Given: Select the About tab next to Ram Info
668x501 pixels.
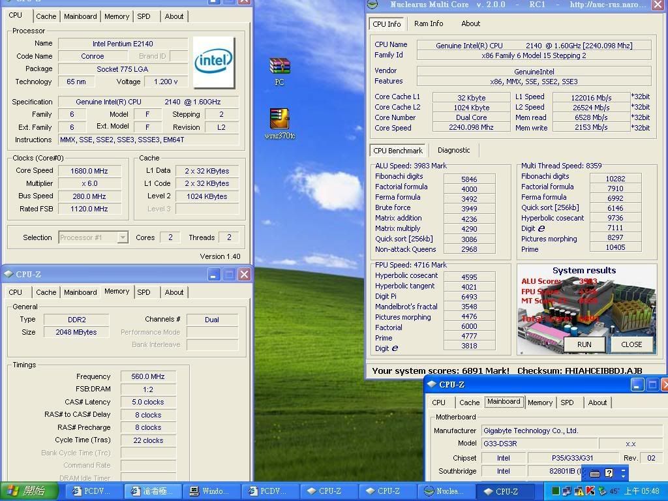Looking at the screenshot, I should pyautogui.click(x=470, y=23).
